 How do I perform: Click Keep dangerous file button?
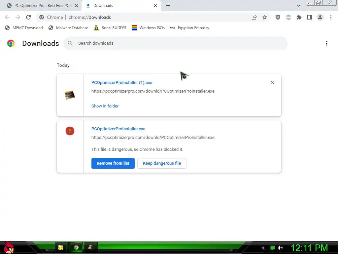[162, 163]
